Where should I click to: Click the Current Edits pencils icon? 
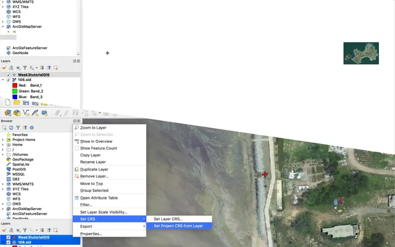pyautogui.click(x=58, y=113)
